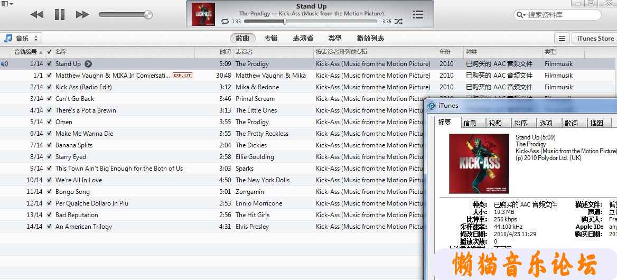Select the song There's a Pot a Brewin'
This screenshot has width=617, height=280.
click(x=87, y=110)
